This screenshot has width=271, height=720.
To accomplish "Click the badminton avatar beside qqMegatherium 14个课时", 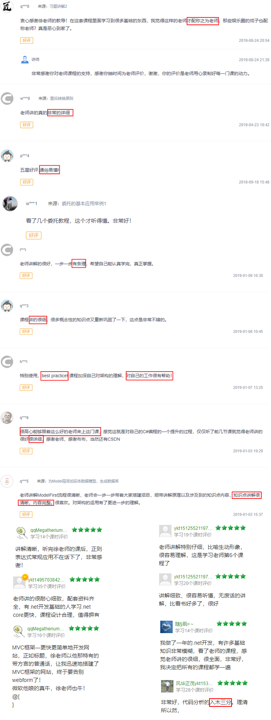I will click(21, 533).
